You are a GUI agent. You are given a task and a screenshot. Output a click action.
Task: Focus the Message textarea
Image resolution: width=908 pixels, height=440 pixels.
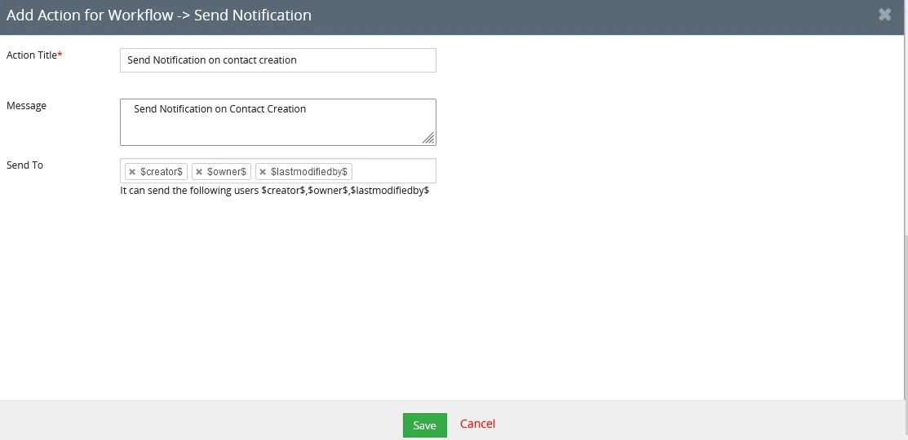[277, 122]
